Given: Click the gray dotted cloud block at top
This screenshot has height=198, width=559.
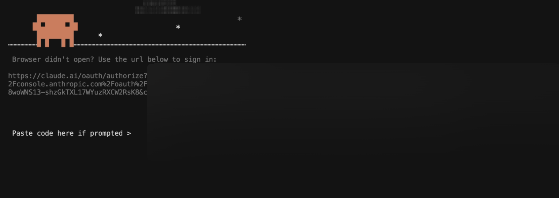Looking at the screenshot, I should pos(168,7).
